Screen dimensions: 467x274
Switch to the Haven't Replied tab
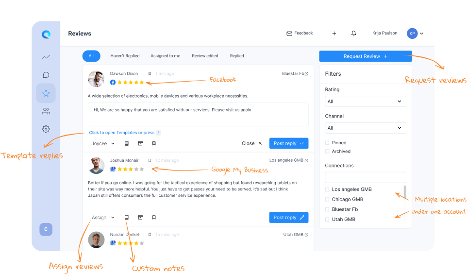point(125,56)
